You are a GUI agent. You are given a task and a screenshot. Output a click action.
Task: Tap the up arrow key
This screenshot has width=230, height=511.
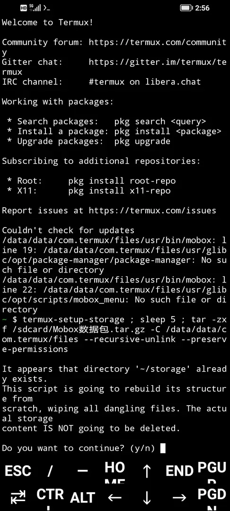pyautogui.click(x=147, y=471)
